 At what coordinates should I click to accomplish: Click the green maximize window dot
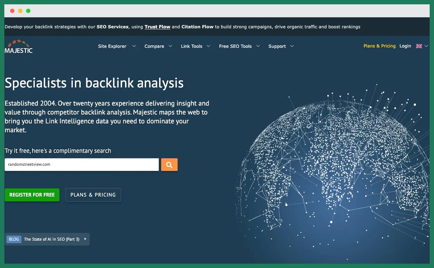28,11
